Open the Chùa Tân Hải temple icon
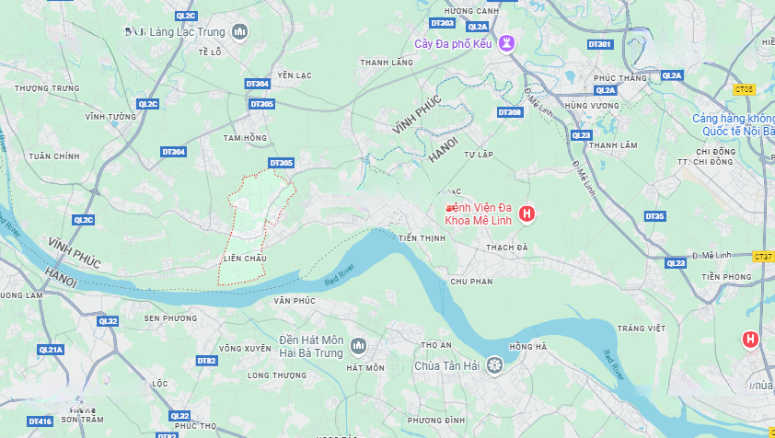Screen dimensions: 775x438 pyautogui.click(x=494, y=366)
